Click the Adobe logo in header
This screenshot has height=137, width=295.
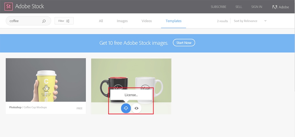[x=281, y=7]
